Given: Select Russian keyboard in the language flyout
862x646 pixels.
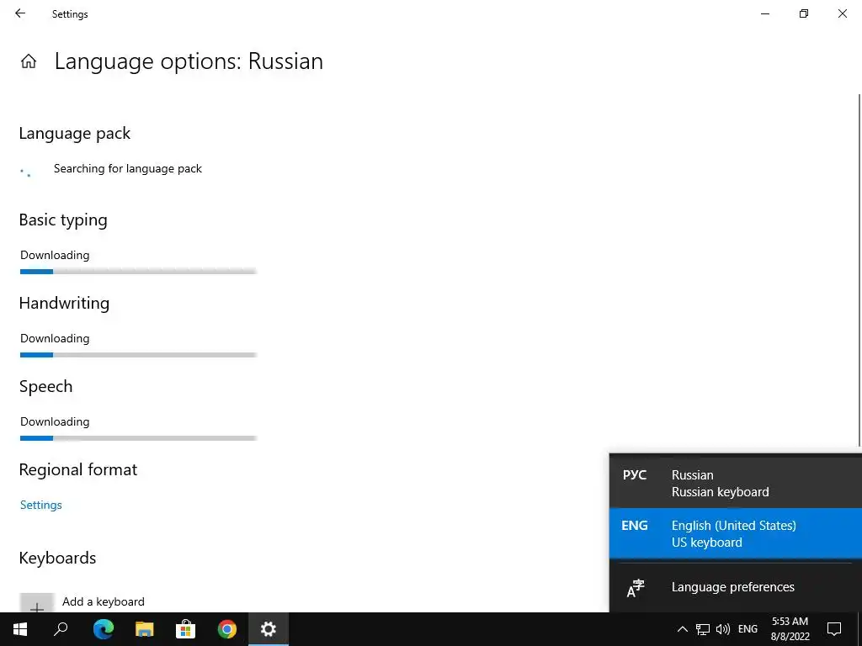Looking at the screenshot, I should pos(736,483).
